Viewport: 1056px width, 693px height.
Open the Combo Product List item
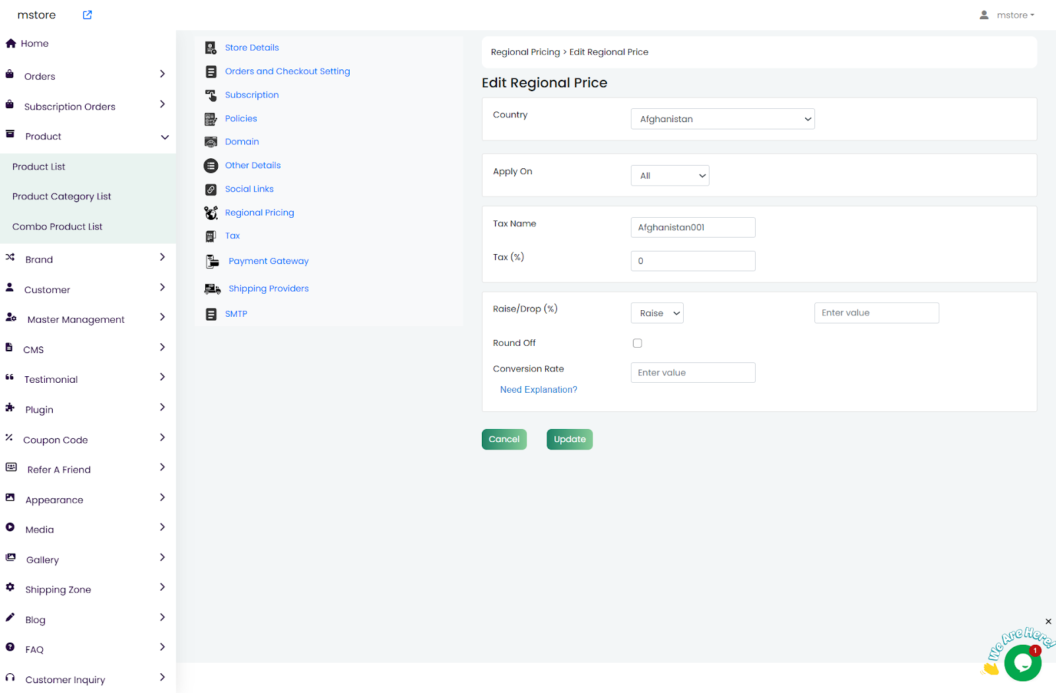point(57,227)
